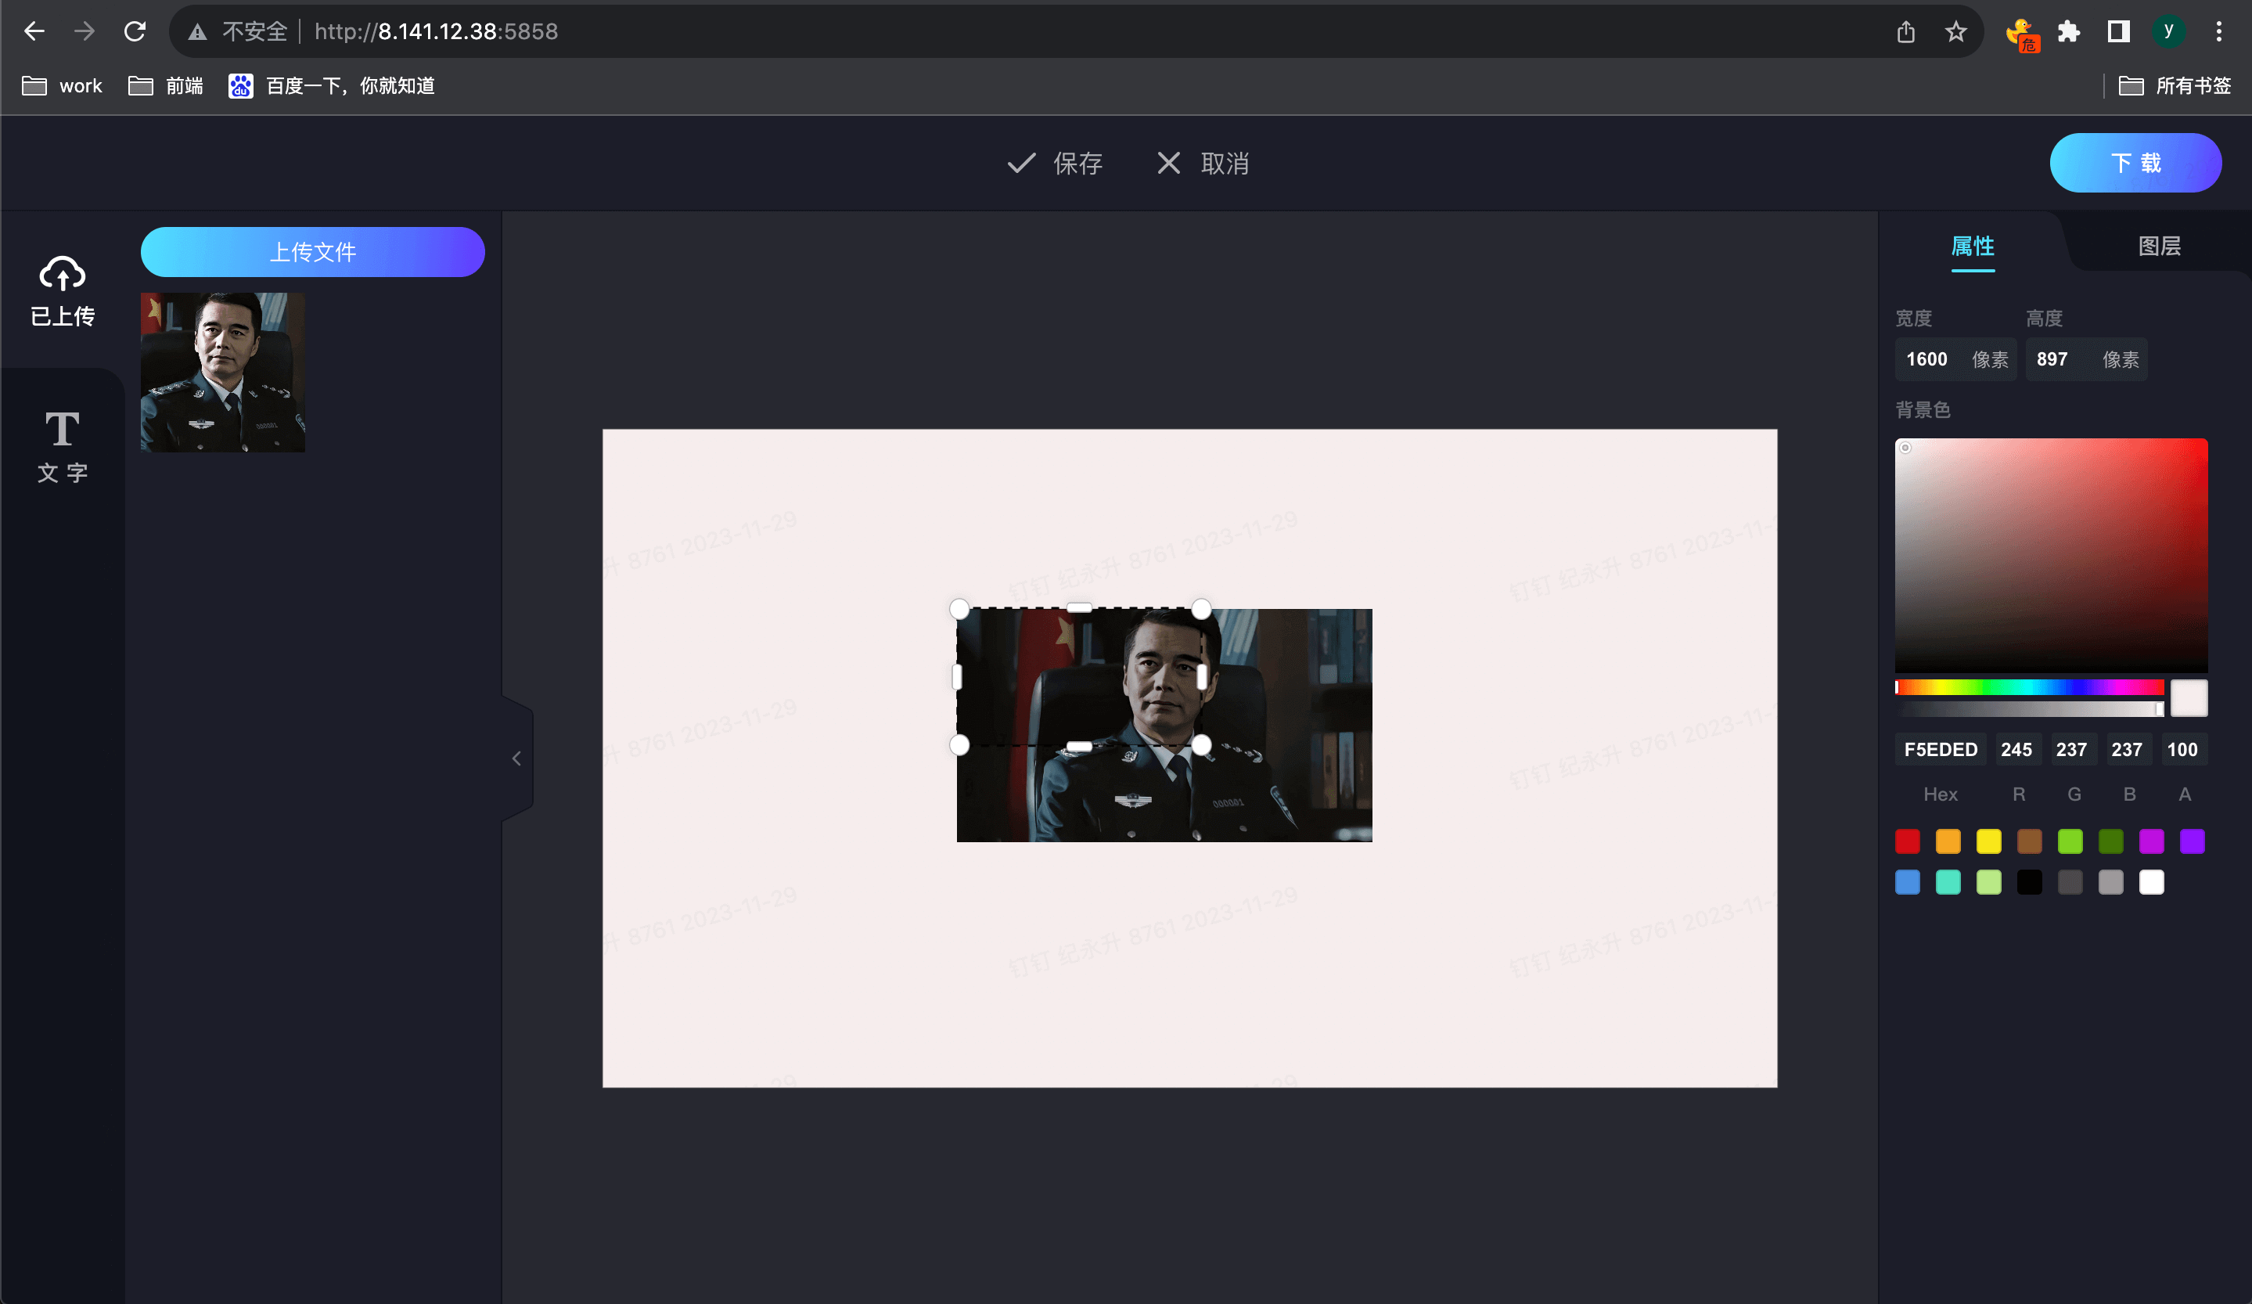The width and height of the screenshot is (2252, 1304).
Task: Click the R value field 245
Action: pyautogui.click(x=2017, y=750)
